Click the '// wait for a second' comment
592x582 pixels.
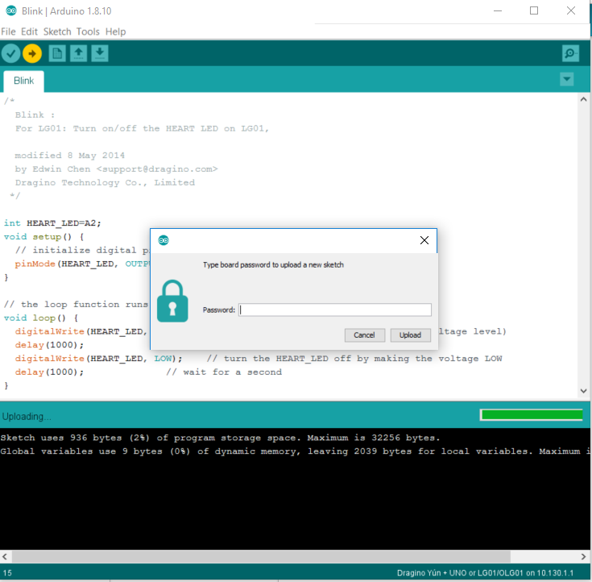coord(224,372)
